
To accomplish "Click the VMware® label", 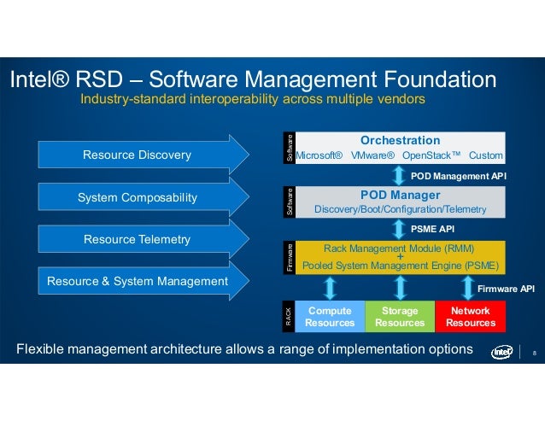I will pos(372,155).
